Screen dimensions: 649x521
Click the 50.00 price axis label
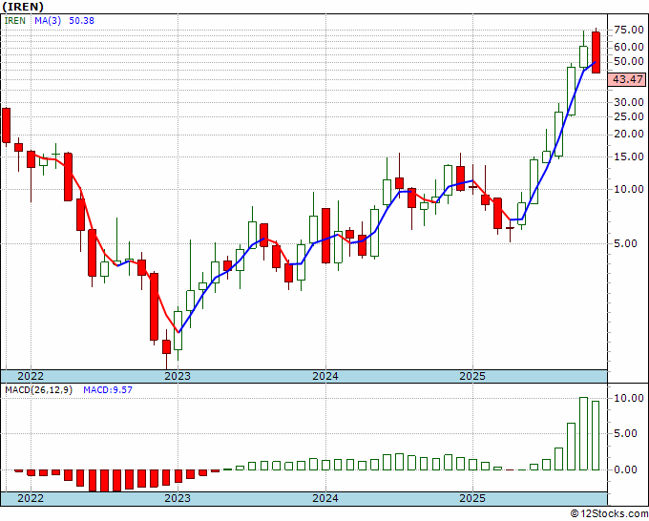click(x=629, y=61)
